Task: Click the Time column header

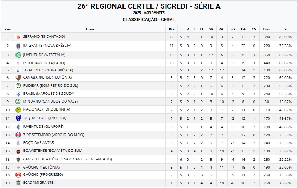Action: (x=90, y=29)
